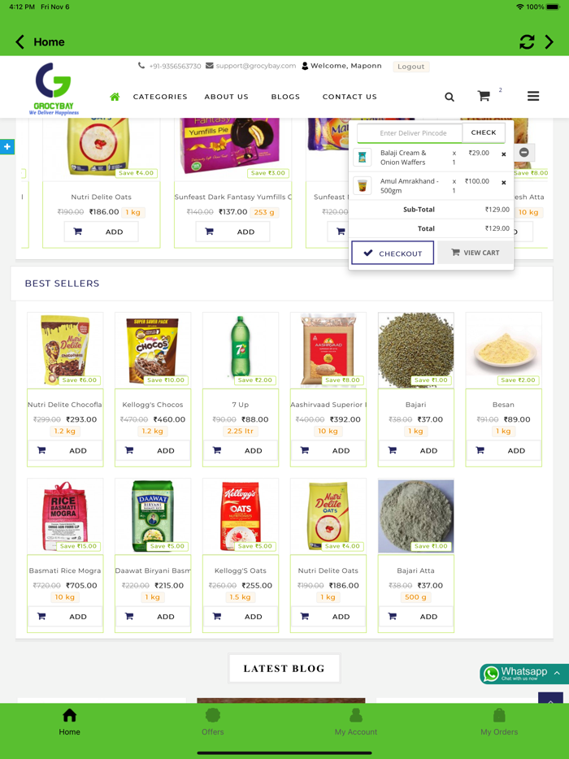Click the green home icon in navbar
The image size is (569, 759).
[x=115, y=97]
